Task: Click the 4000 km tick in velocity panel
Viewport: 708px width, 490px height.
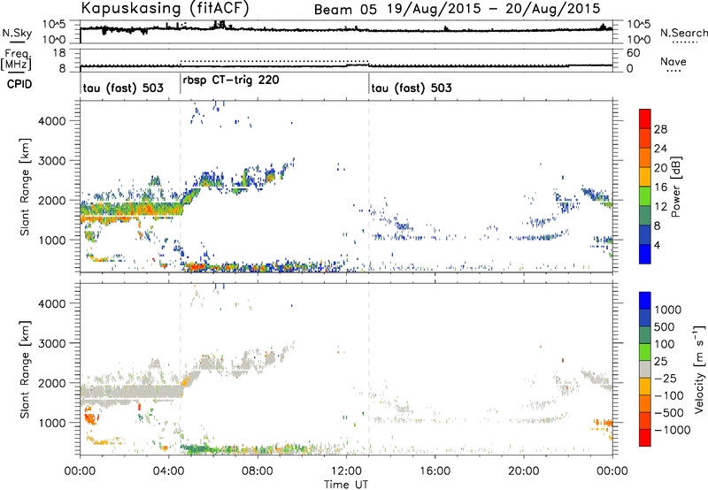Action: [x=51, y=303]
